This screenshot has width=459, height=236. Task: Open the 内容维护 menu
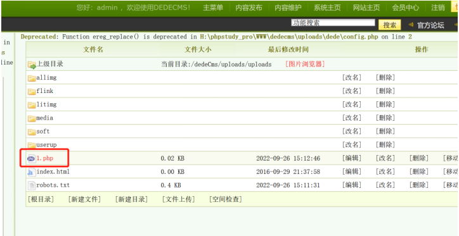coord(288,8)
